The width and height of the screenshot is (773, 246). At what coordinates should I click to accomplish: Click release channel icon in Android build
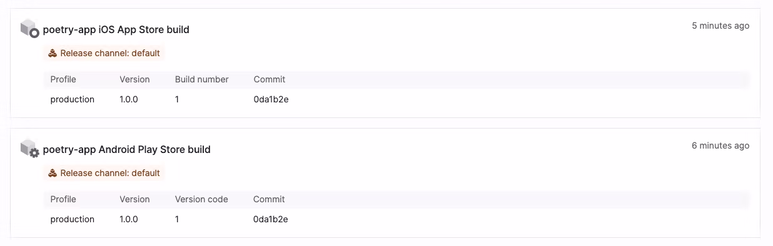(x=53, y=173)
